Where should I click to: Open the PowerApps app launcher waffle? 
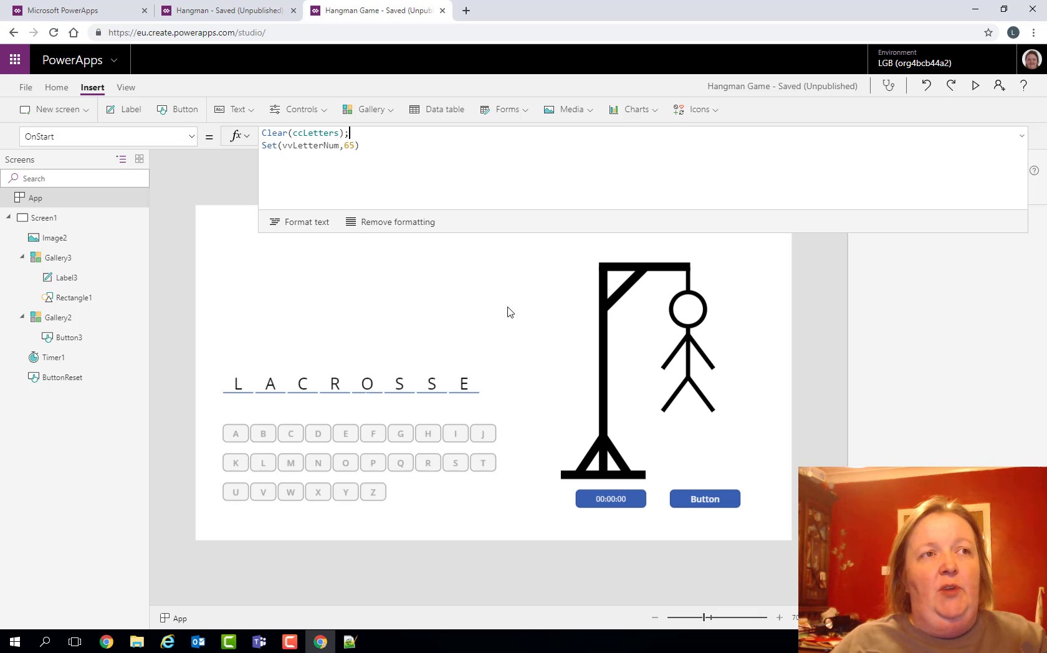click(x=15, y=60)
